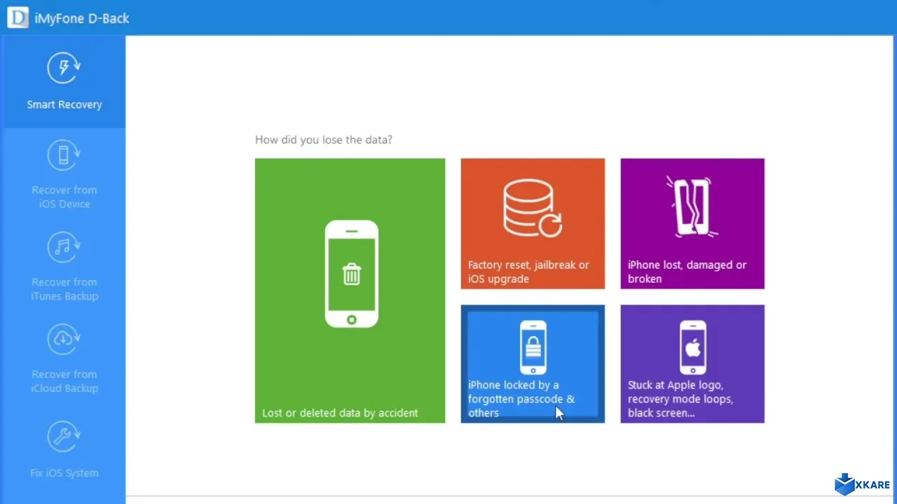Image resolution: width=897 pixels, height=504 pixels.
Task: Click the iMyFone D-Back logo icon
Action: tap(18, 18)
